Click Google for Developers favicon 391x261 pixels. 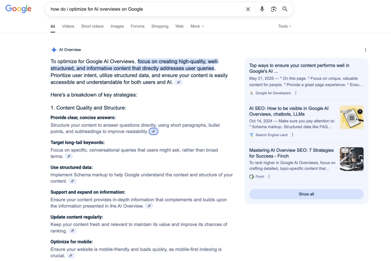(x=251, y=93)
